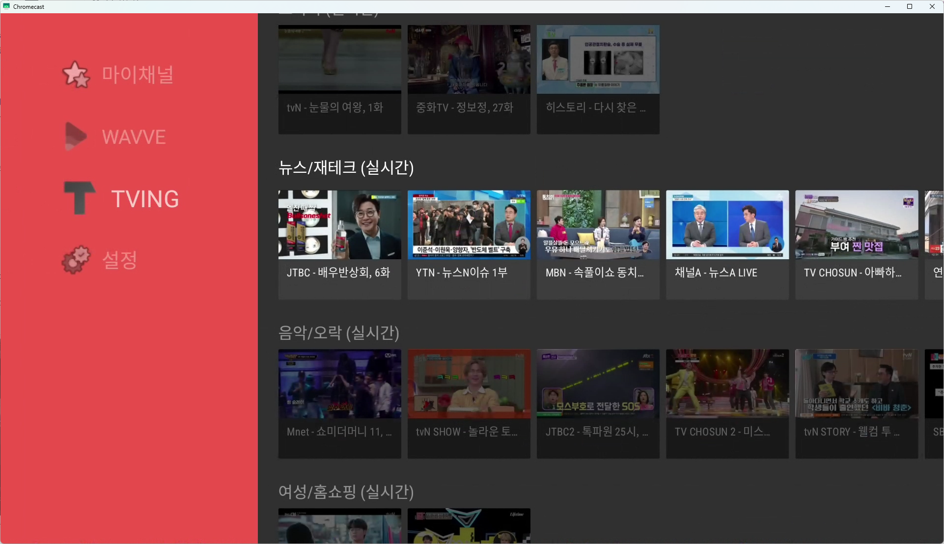The image size is (944, 544).
Task: Open tvN 눈물의 여왕 1화 thumbnail
Action: click(339, 59)
